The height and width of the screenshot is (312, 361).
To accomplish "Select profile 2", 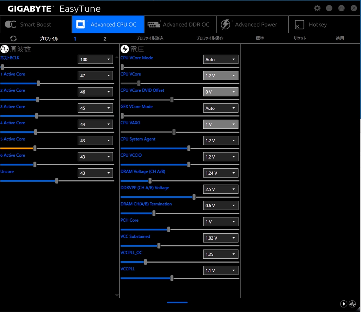I will [105, 39].
